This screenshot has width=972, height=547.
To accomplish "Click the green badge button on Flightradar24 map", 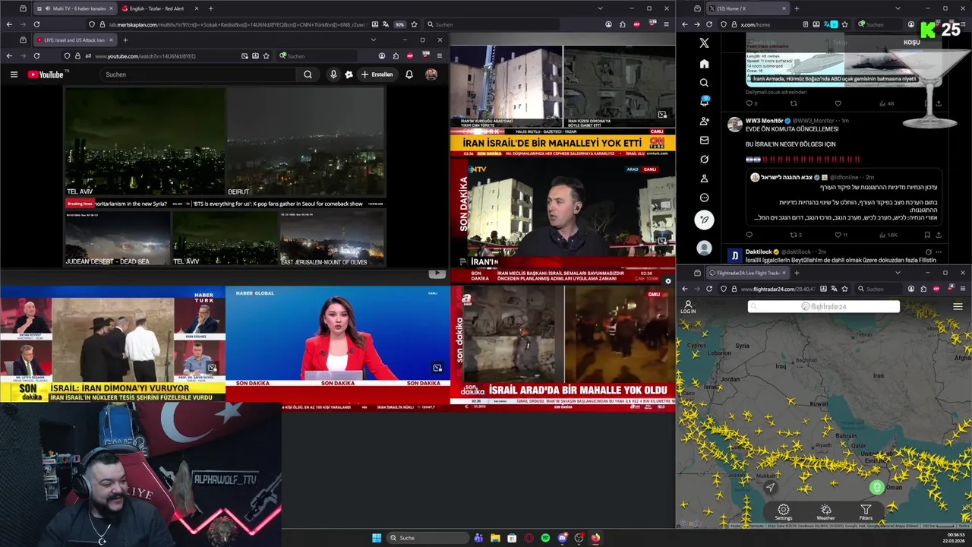I will pos(876,487).
